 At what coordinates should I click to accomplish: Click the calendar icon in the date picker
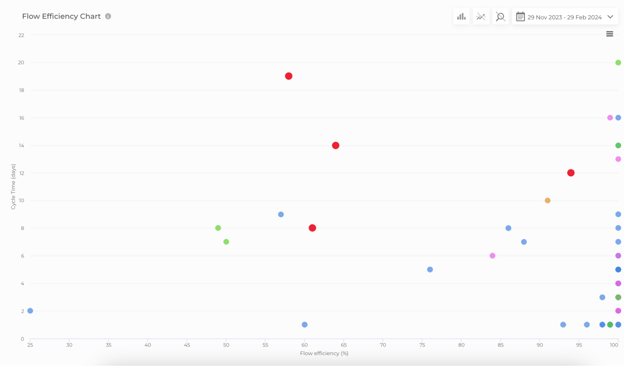click(520, 17)
